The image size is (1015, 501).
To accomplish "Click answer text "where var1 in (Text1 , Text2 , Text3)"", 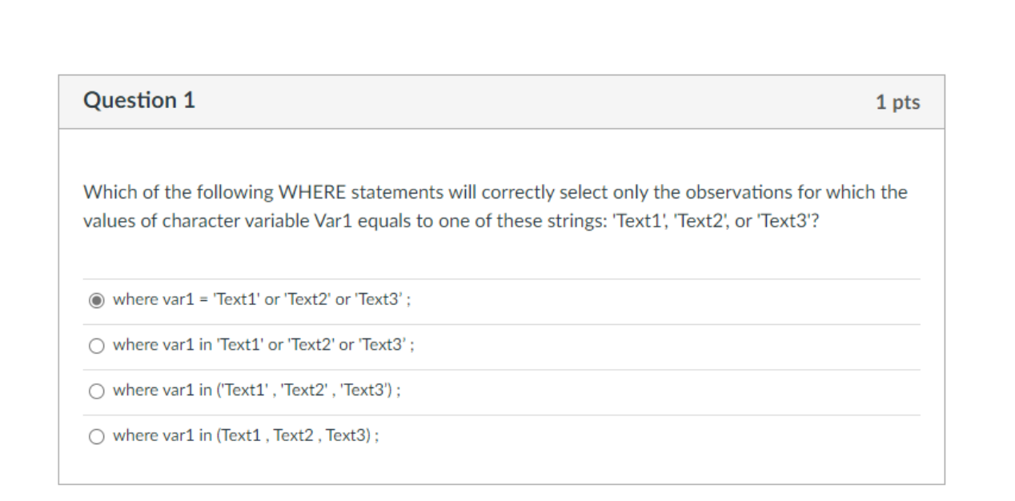I will pyautogui.click(x=246, y=435).
